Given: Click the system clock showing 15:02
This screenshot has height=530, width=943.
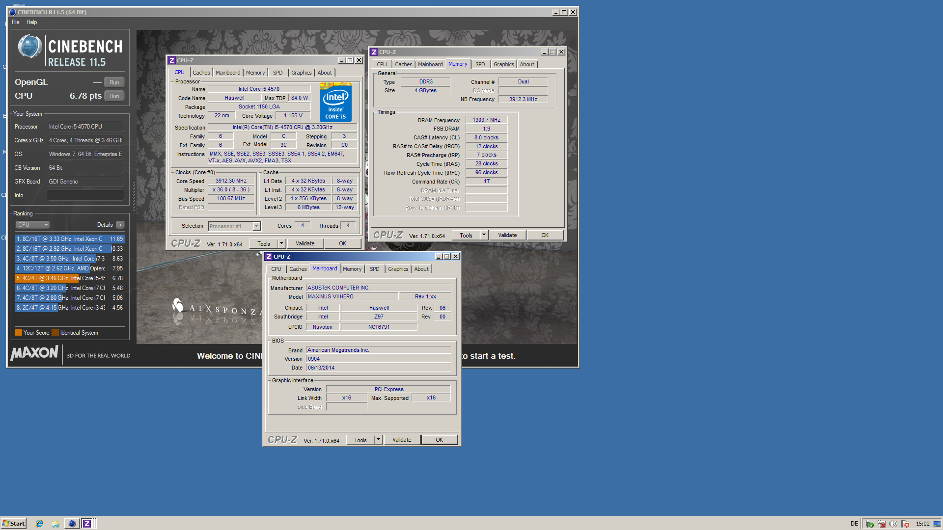Looking at the screenshot, I should tap(922, 524).
